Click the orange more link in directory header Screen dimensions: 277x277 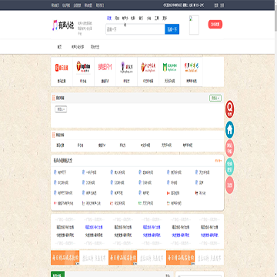click(218, 161)
